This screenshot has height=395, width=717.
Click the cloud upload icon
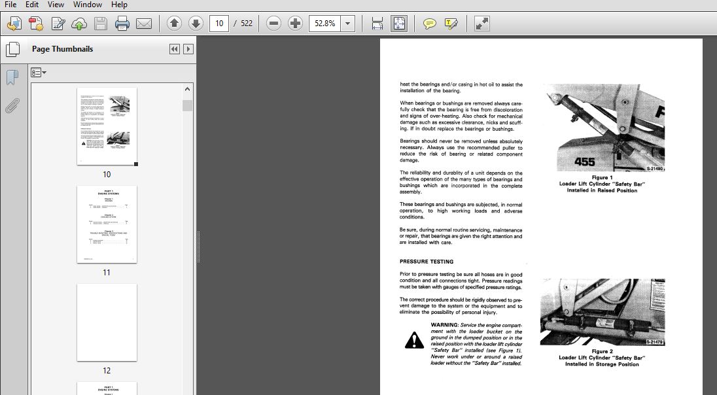pos(79,24)
